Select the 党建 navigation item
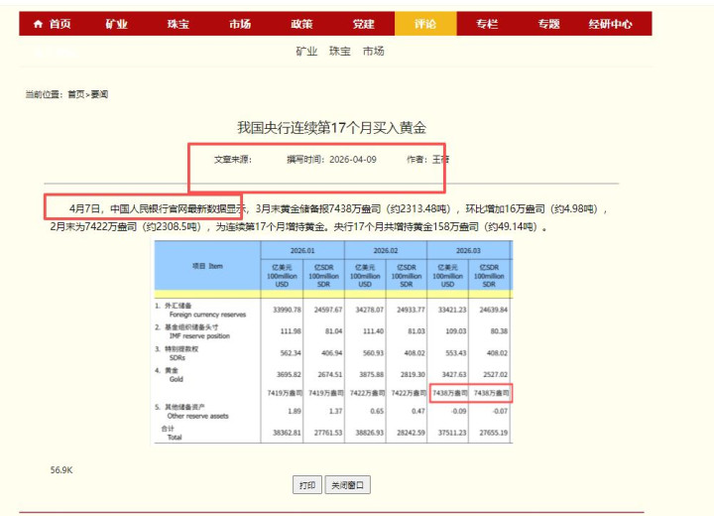 point(363,24)
